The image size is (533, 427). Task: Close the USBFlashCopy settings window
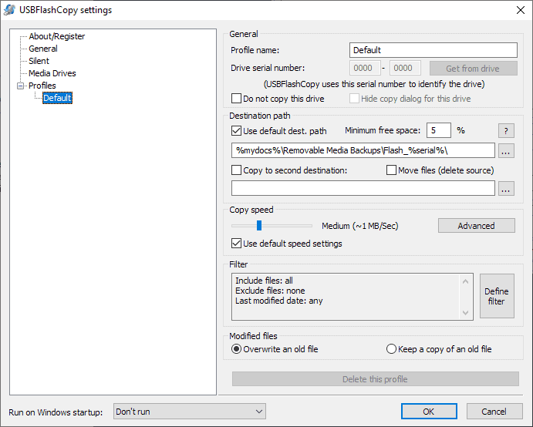pyautogui.click(x=521, y=10)
